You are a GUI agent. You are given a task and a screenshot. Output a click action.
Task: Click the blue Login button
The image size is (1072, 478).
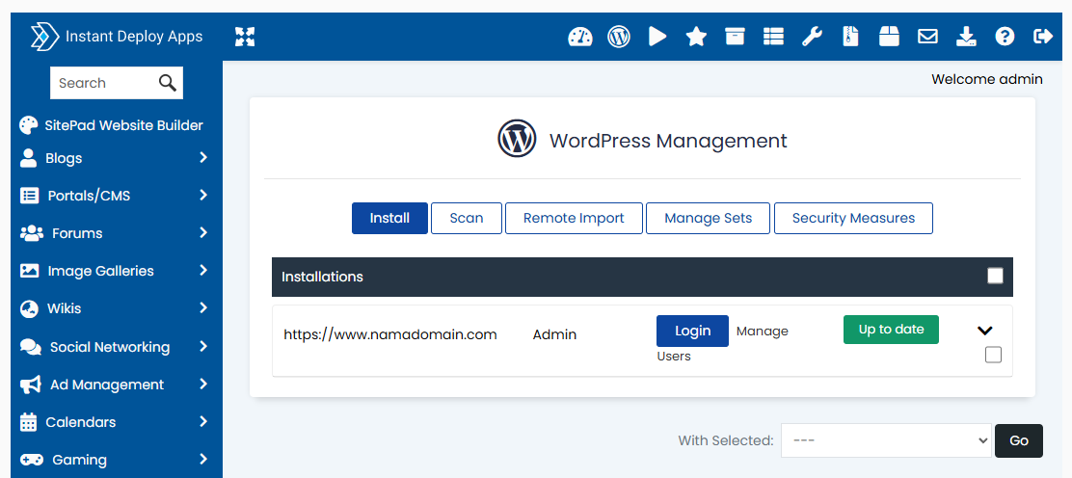pos(692,331)
